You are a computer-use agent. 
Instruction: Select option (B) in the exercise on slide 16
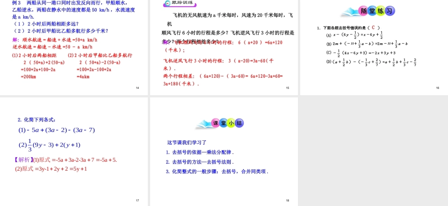(328, 44)
